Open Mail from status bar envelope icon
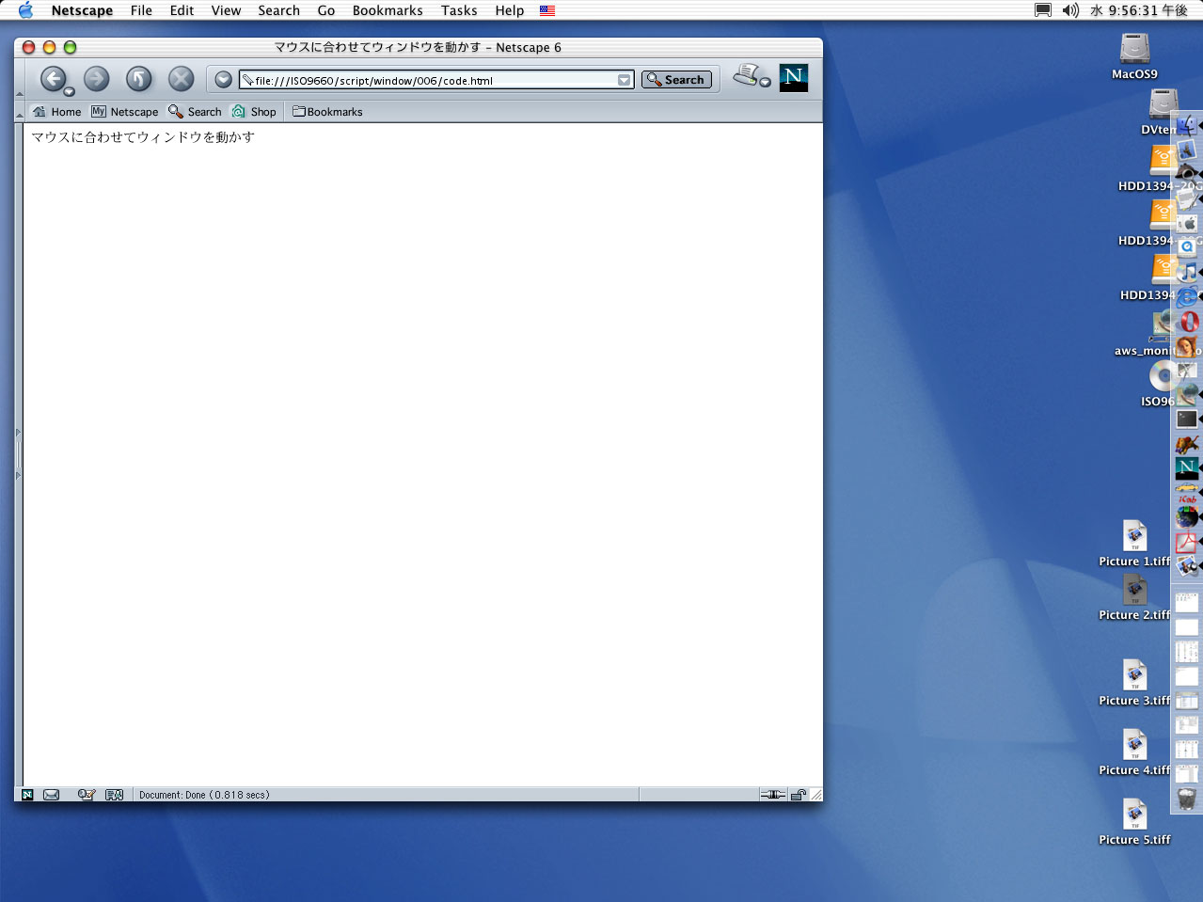Viewport: 1203px width, 902px height. click(52, 795)
